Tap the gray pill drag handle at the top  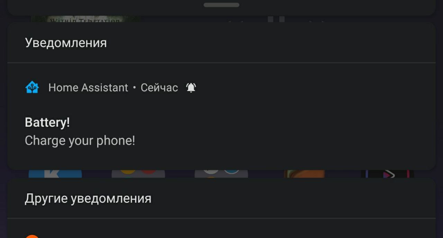pos(221,5)
